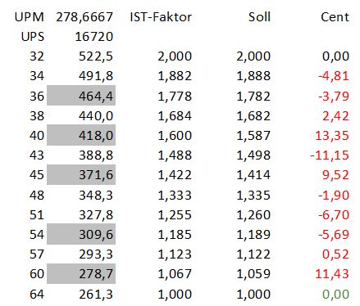
Task: Select the gray cell with 464,4
Action: click(x=81, y=96)
